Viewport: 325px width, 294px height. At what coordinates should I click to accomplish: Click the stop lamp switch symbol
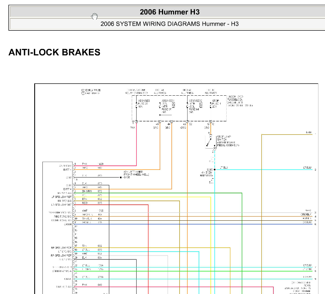(210, 142)
